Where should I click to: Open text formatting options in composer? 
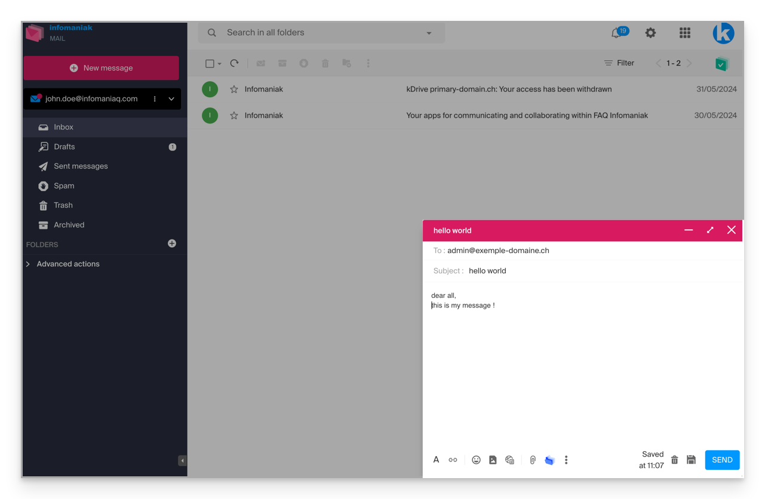click(x=436, y=460)
